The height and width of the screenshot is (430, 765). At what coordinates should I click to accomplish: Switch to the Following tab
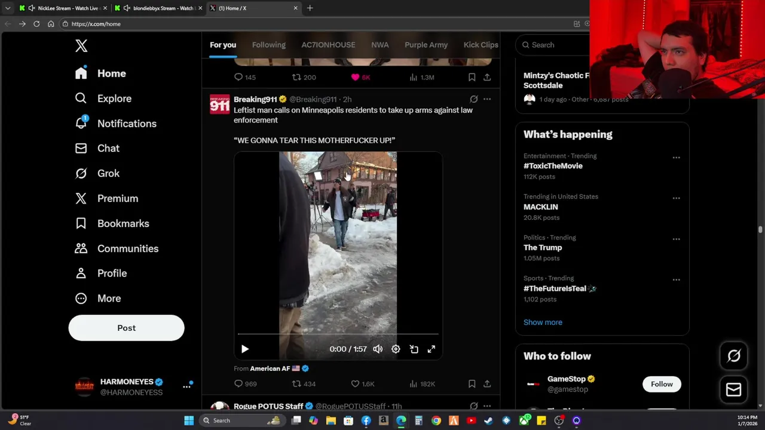269,45
